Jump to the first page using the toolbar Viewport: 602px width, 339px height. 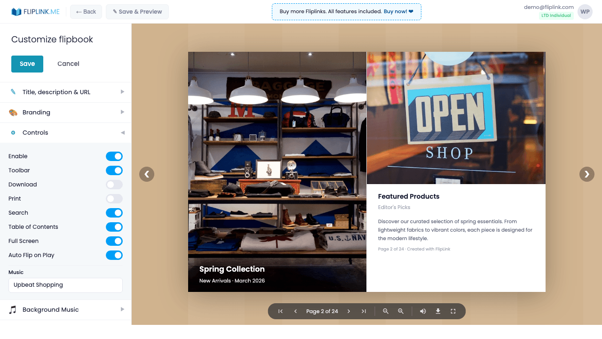(x=280, y=311)
